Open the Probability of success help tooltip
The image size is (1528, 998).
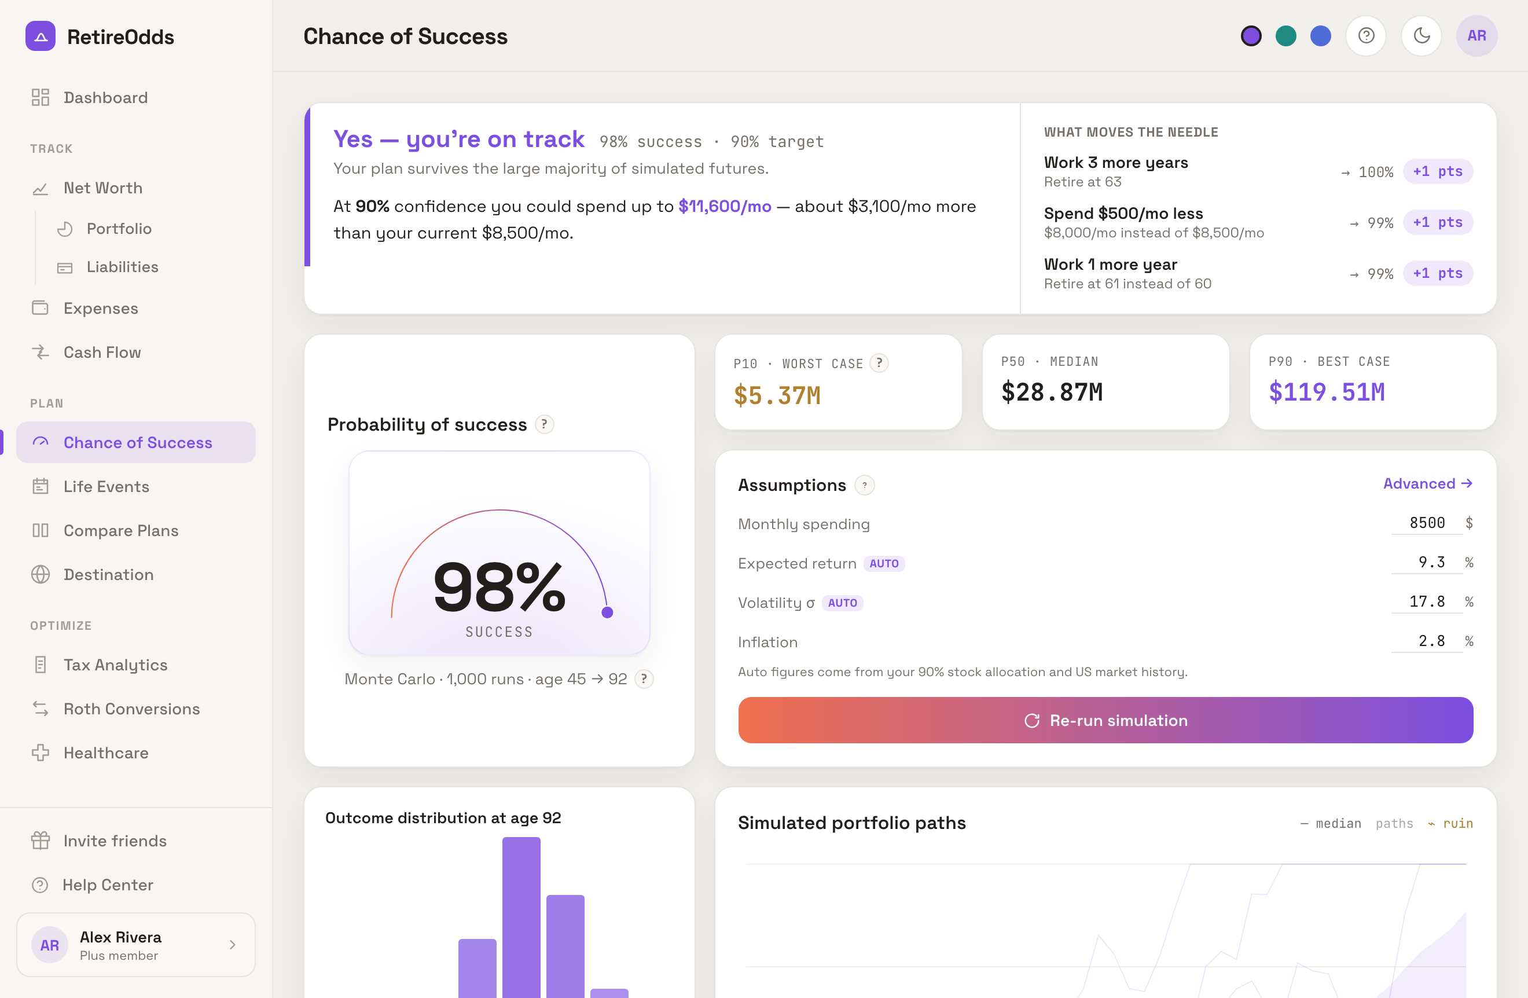(x=545, y=424)
